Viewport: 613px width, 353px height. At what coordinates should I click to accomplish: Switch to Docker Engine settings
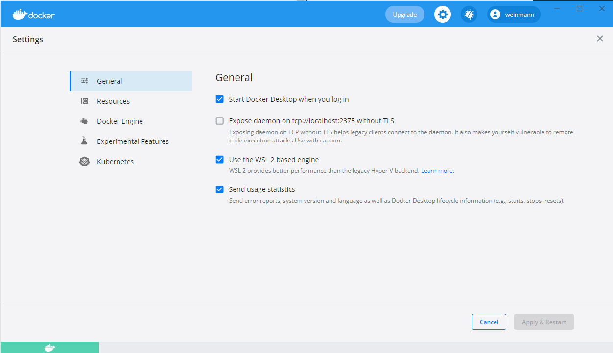point(131,121)
